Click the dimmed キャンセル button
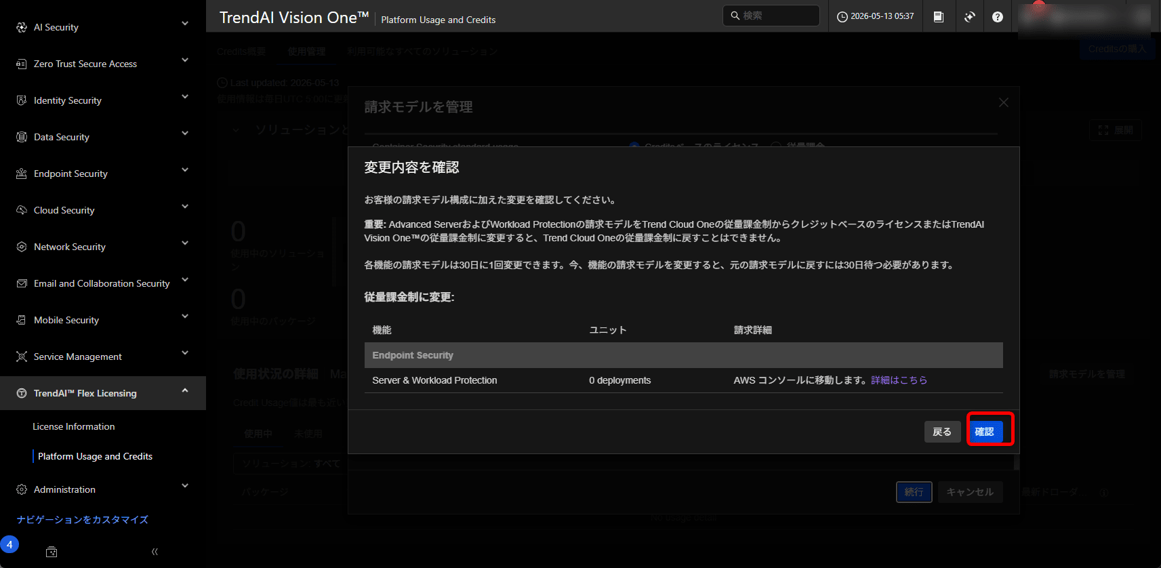 [x=970, y=492]
